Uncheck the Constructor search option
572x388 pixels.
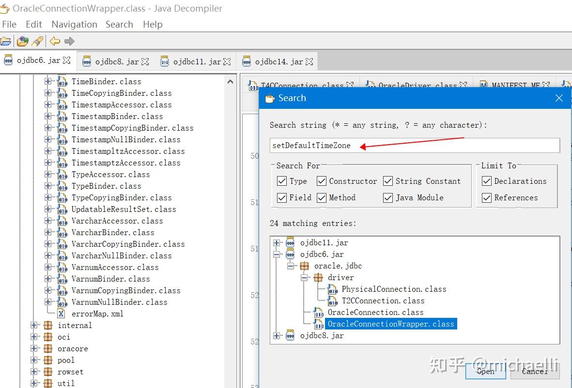tap(321, 181)
